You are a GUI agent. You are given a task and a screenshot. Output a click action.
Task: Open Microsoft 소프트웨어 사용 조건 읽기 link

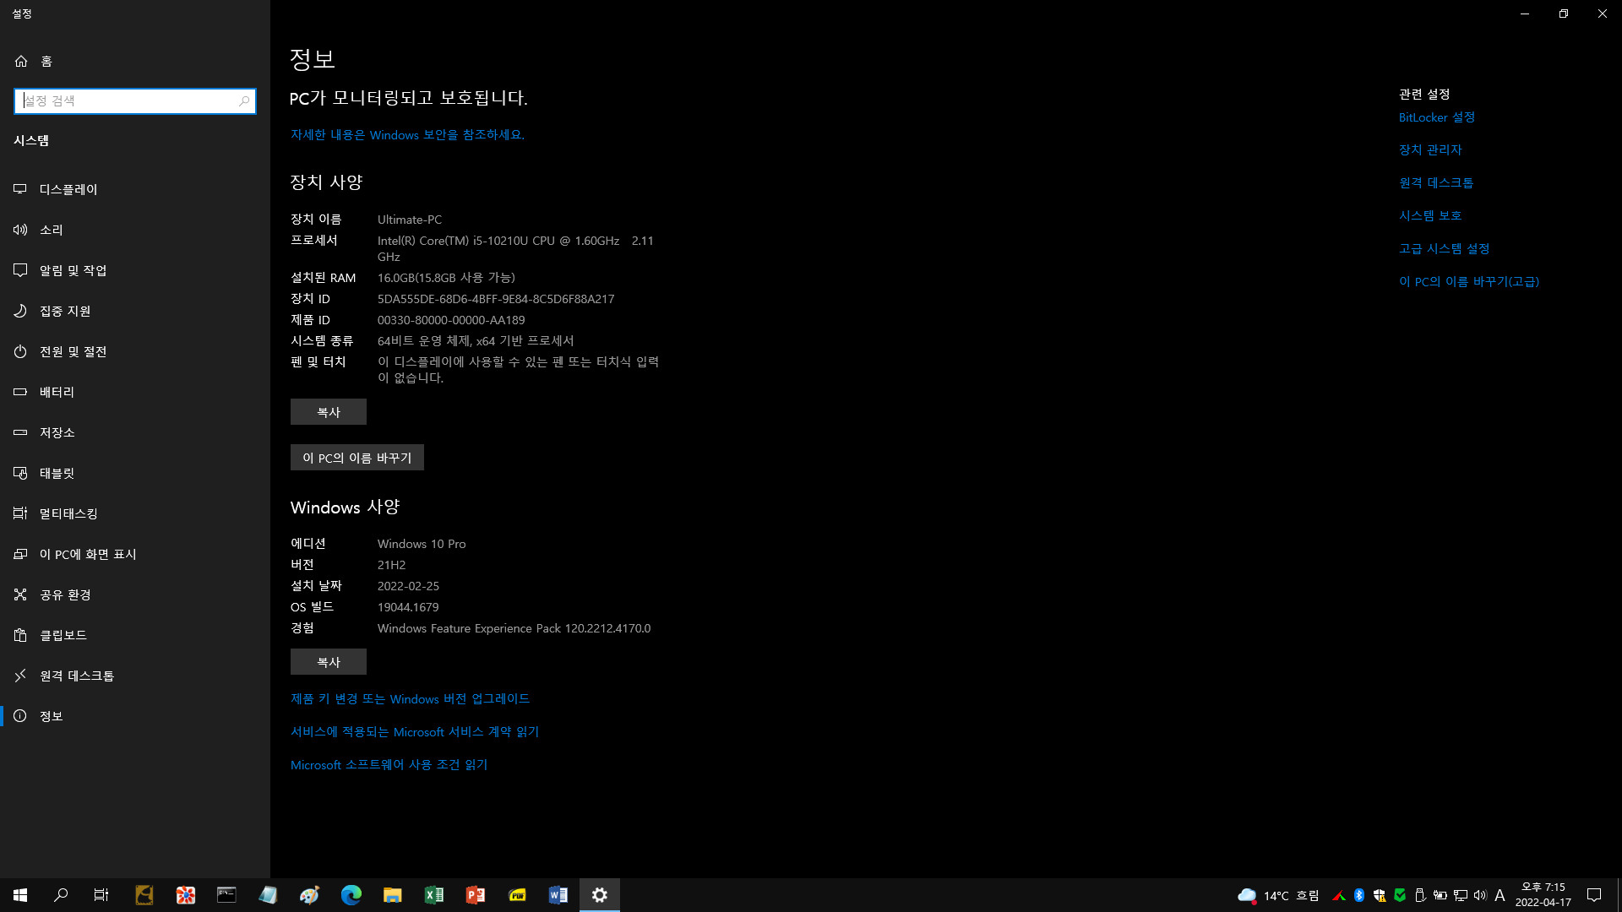pyautogui.click(x=389, y=764)
